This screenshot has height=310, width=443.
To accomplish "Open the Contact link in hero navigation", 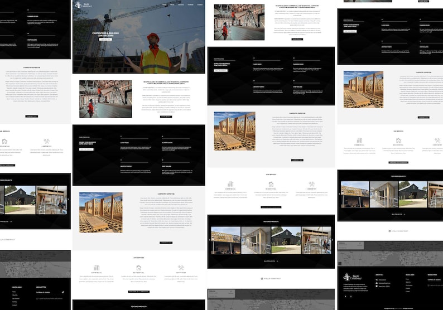I will (200, 5).
